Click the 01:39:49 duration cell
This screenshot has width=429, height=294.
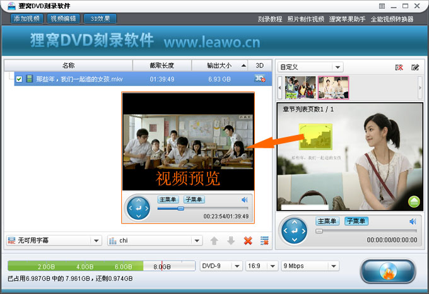click(x=162, y=79)
